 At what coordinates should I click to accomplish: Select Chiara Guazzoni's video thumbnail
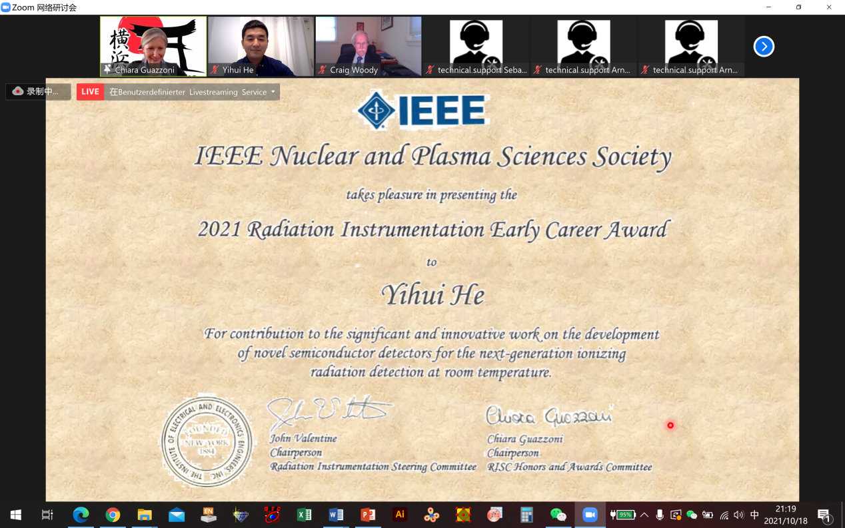click(153, 46)
